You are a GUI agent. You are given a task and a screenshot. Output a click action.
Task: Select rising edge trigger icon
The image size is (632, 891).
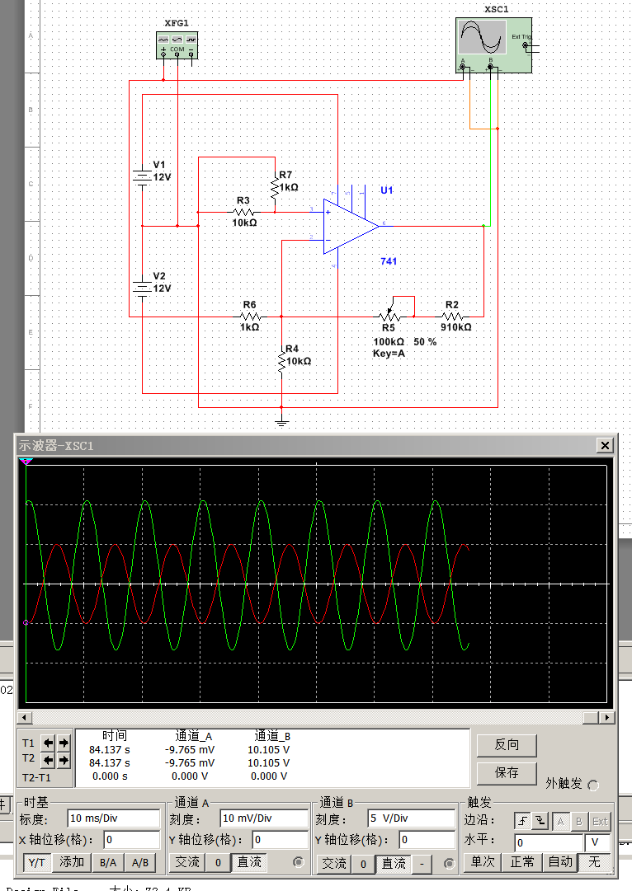click(522, 821)
